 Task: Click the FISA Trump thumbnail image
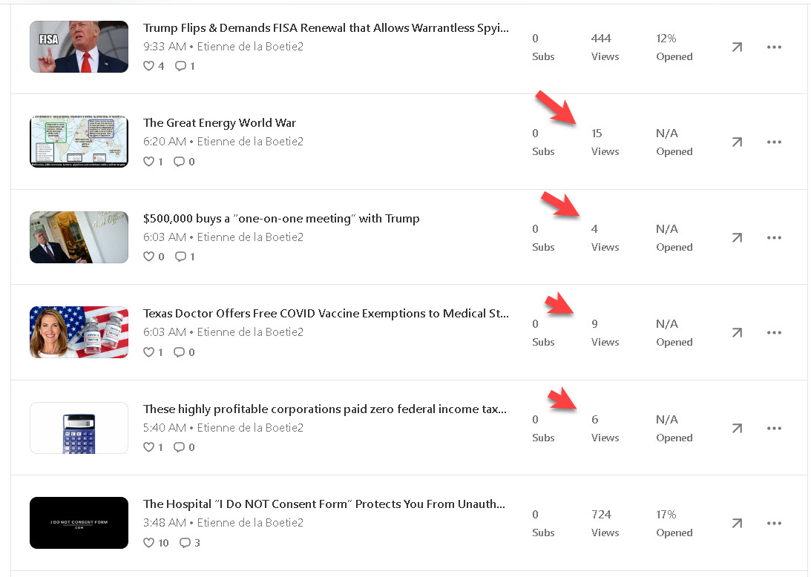tap(79, 47)
